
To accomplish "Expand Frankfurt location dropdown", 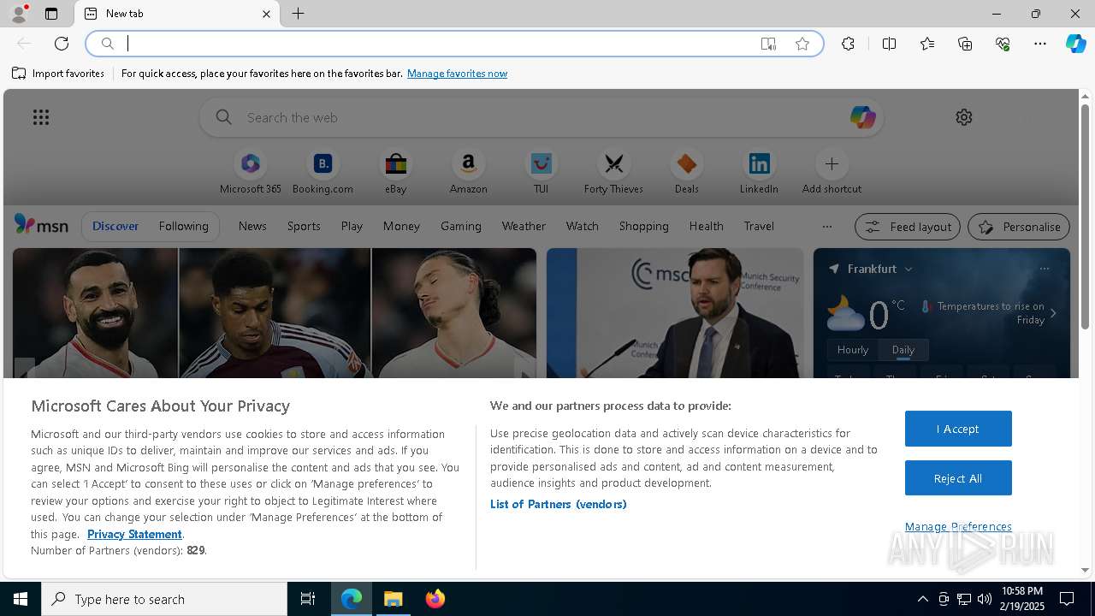I will (x=909, y=269).
